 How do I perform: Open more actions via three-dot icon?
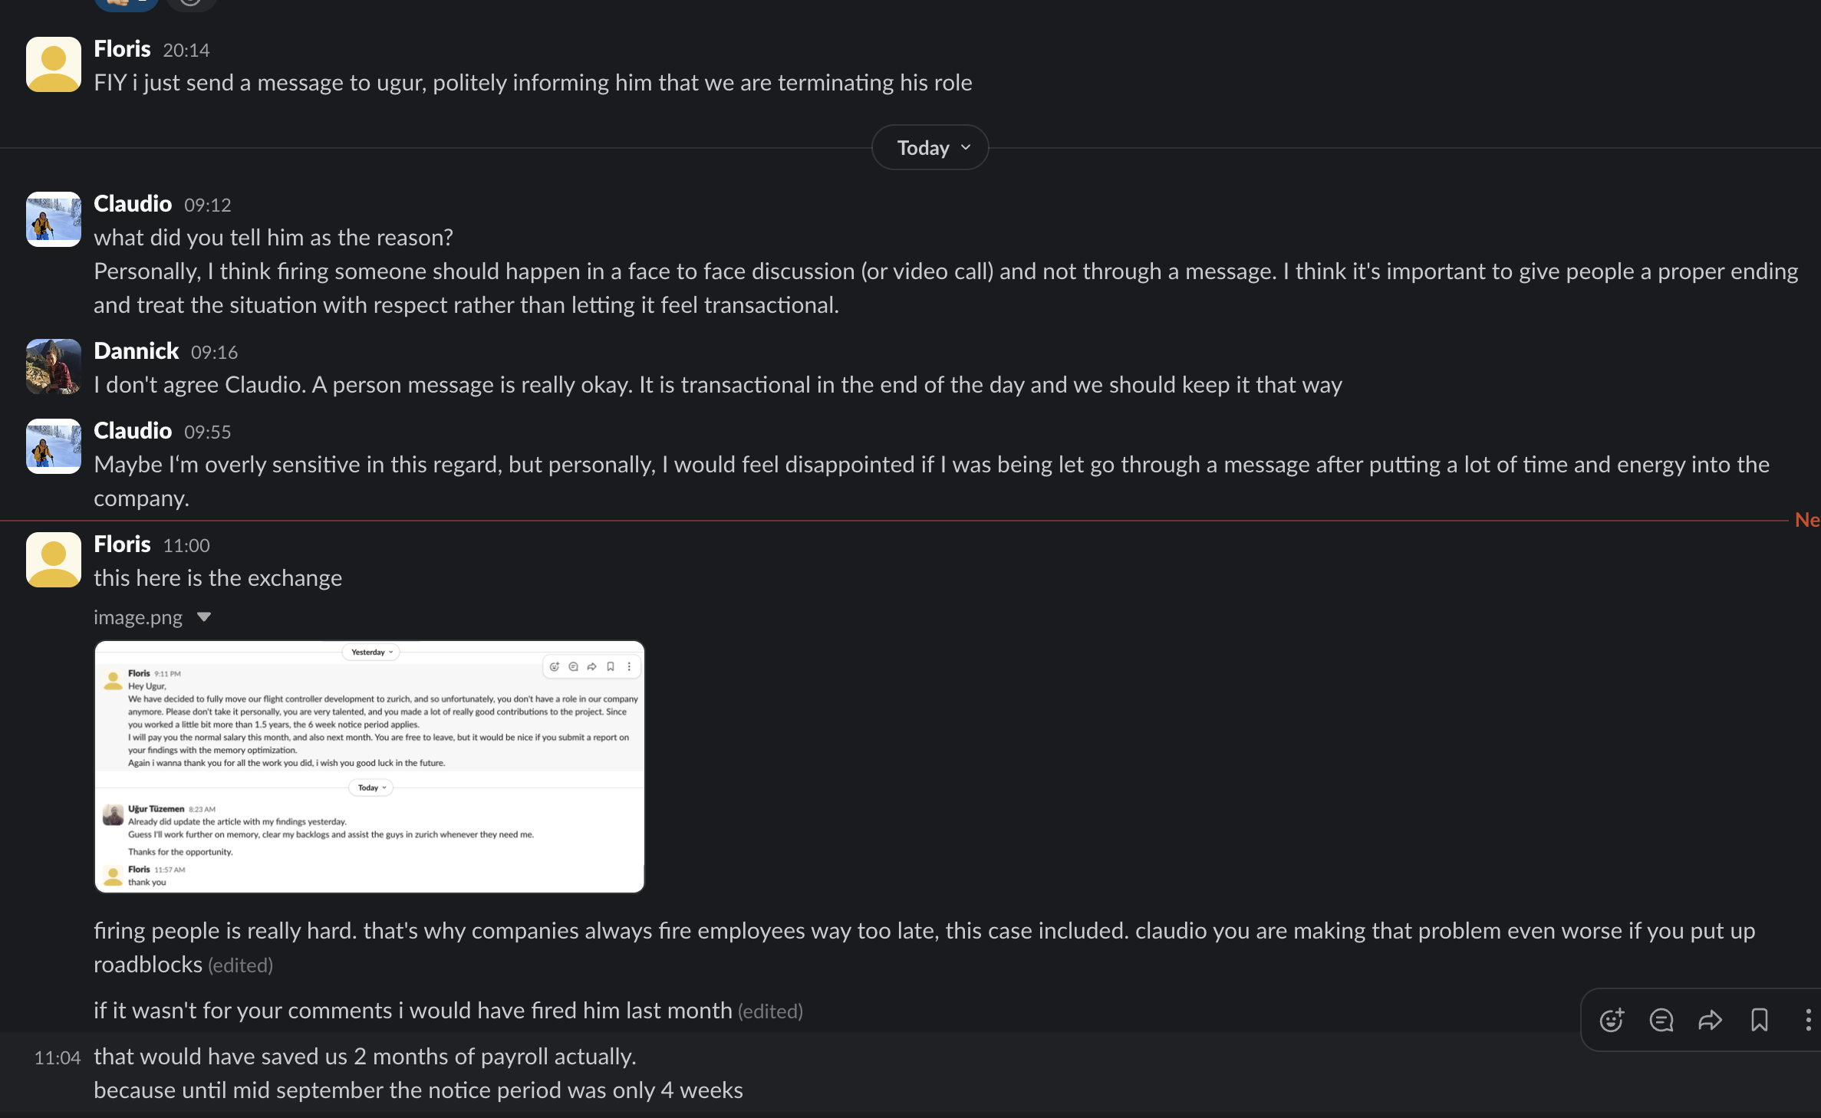[x=1808, y=1020]
